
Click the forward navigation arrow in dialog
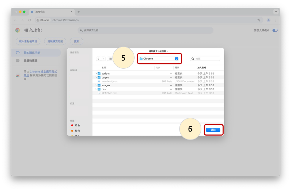pyautogui.click(x=103, y=59)
